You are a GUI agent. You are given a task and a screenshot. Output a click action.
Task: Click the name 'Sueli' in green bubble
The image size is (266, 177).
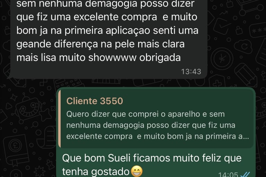point(119,158)
